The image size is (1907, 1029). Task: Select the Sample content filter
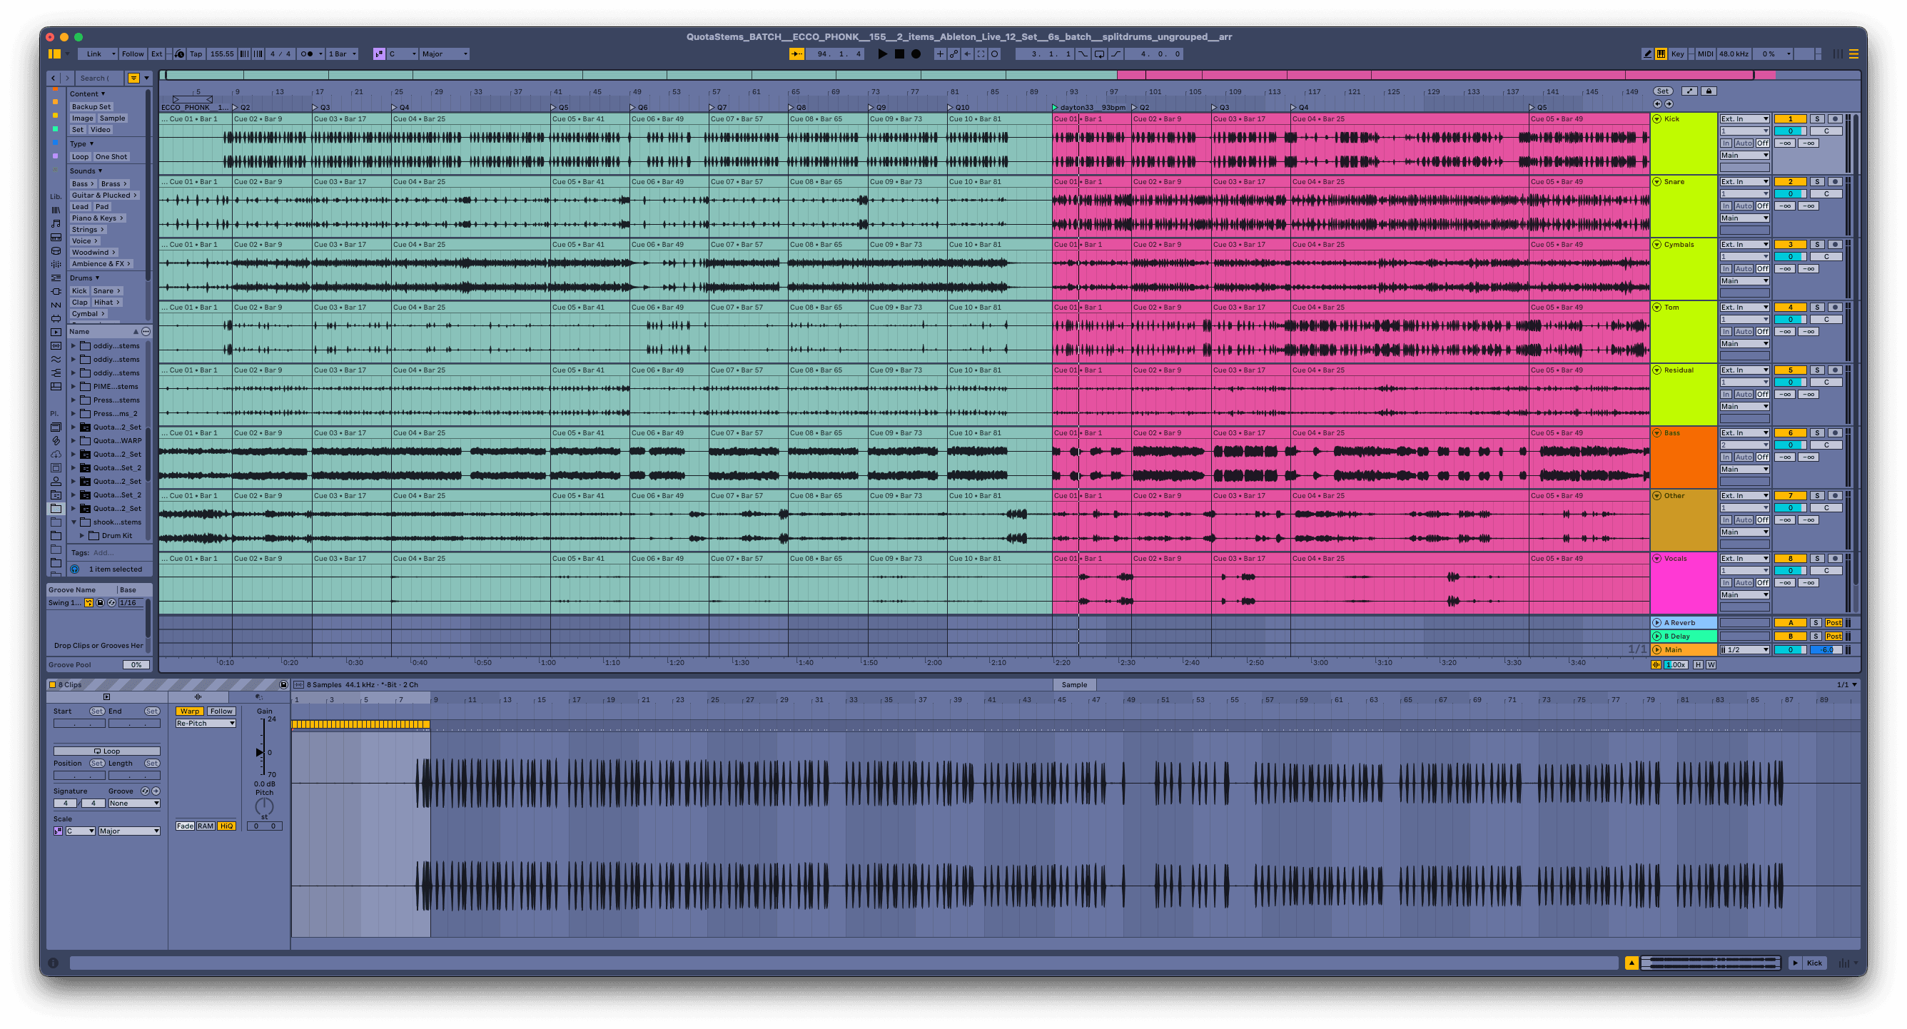pos(113,118)
